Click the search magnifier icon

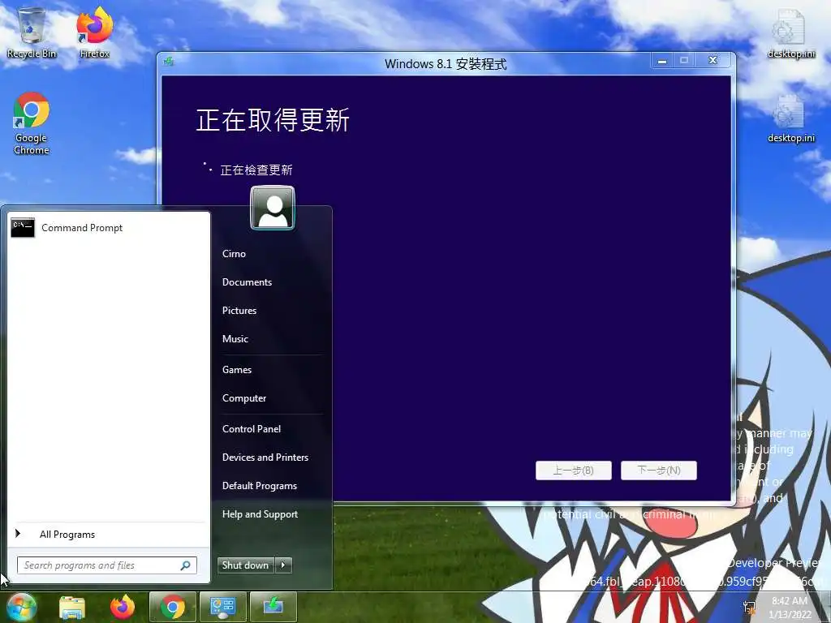[x=186, y=565]
